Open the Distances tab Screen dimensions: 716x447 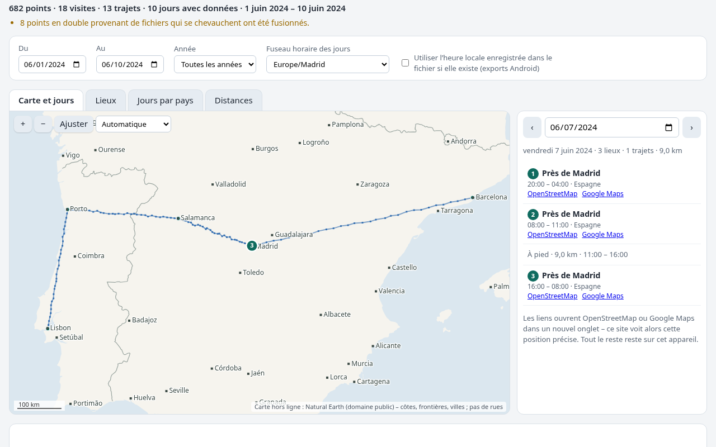tap(234, 101)
